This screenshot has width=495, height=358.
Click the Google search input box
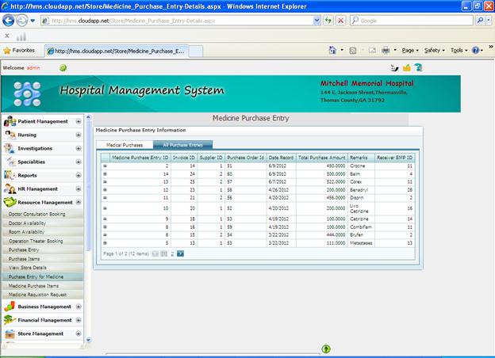(412, 20)
